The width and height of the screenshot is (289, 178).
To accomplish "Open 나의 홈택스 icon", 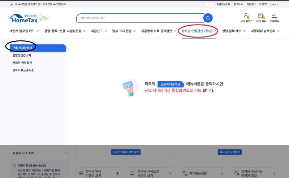I will [246, 18].
